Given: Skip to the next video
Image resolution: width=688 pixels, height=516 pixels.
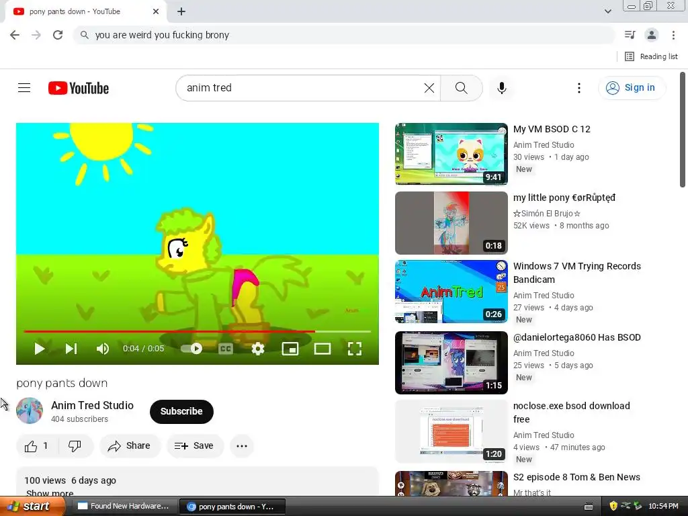Looking at the screenshot, I should [x=71, y=349].
